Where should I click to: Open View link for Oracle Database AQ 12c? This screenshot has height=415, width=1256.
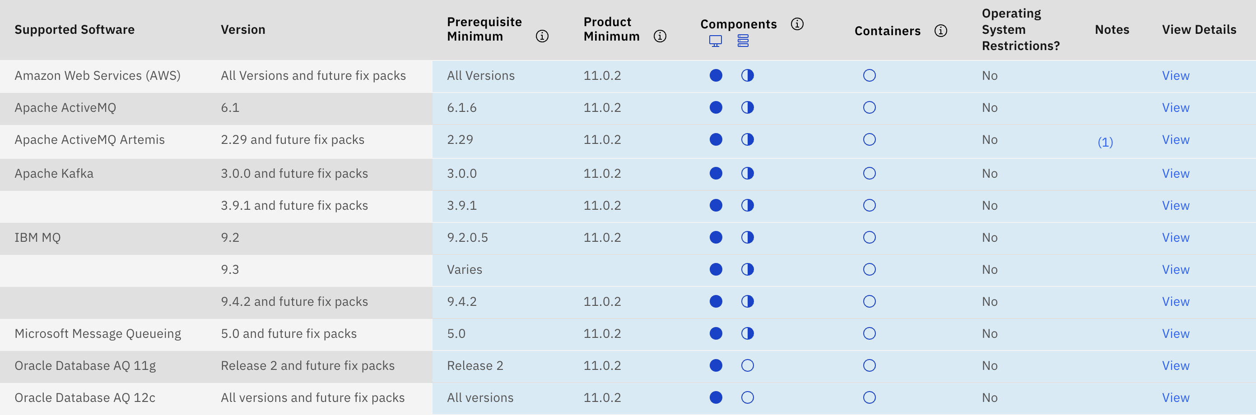pos(1175,397)
